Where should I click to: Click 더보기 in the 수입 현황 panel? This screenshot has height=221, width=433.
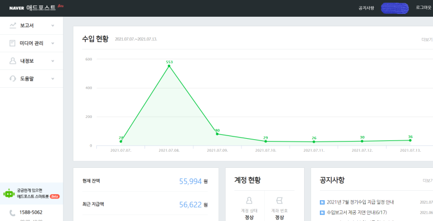click(427, 39)
